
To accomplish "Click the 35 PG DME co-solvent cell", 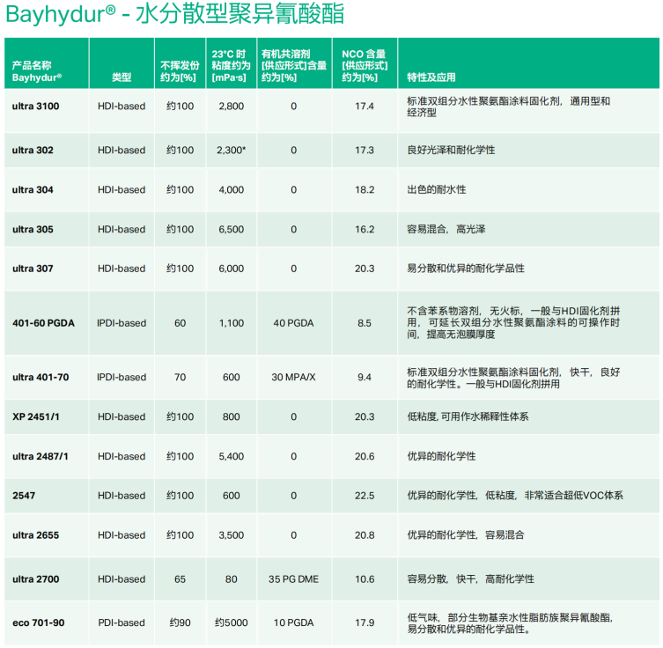I will pyautogui.click(x=294, y=579).
